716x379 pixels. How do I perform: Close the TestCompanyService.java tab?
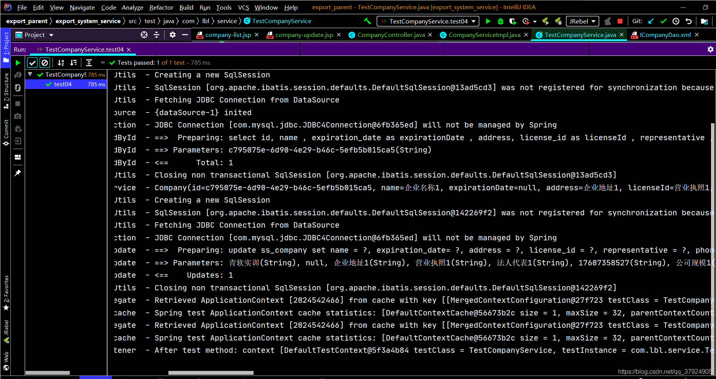(x=622, y=35)
